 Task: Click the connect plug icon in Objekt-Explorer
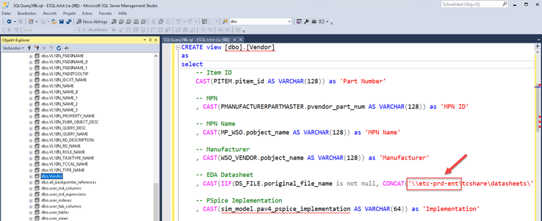29,48
